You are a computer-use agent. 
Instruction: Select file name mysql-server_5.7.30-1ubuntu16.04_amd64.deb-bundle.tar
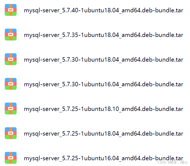click(x=103, y=84)
